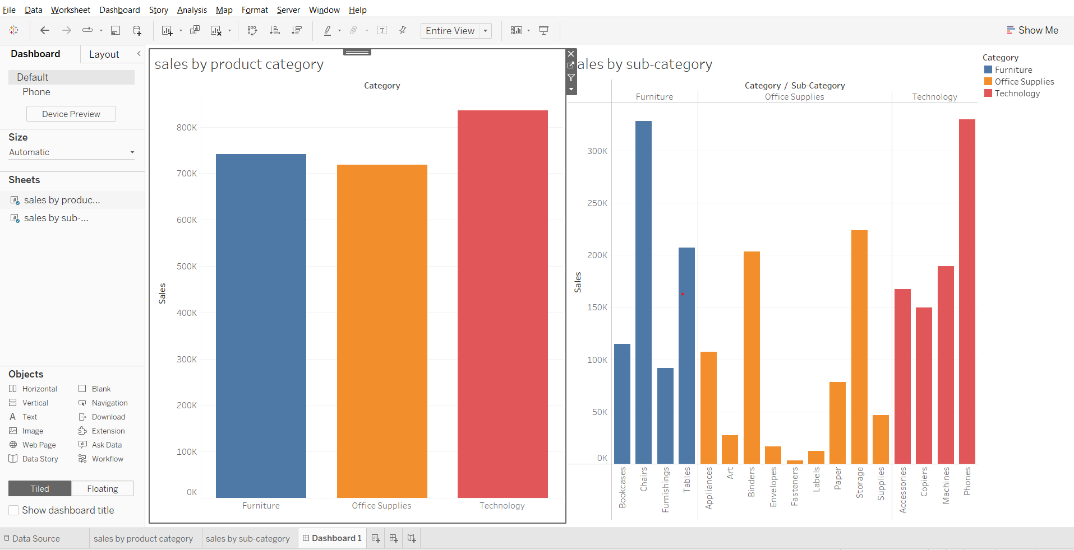
Task: Click the filter icon on selected sheet
Action: 571,77
